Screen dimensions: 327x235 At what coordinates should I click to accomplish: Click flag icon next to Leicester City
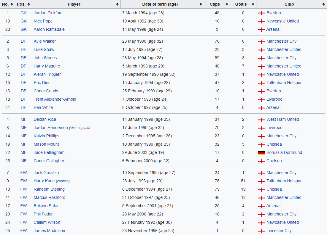[x=261, y=231]
